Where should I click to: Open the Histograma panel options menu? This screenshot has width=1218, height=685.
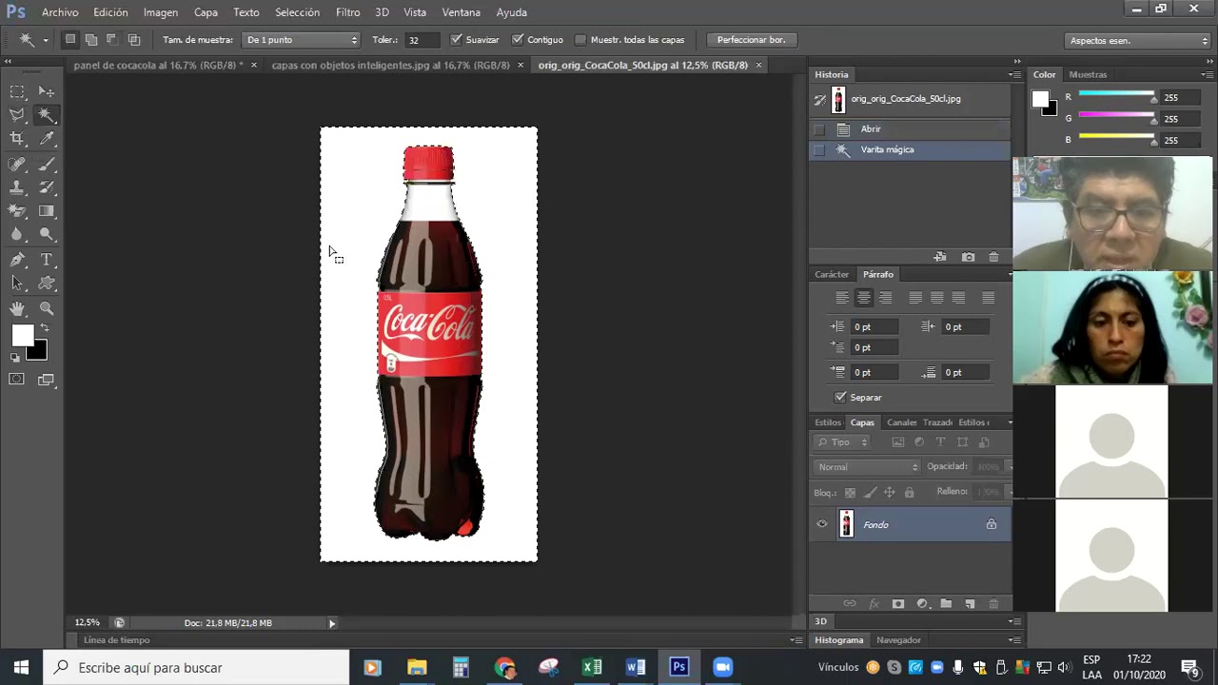pos(1014,640)
